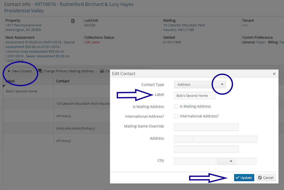Click the (444) 444-4444 contact row
Screen dimensions: 284x190
click(76, 128)
